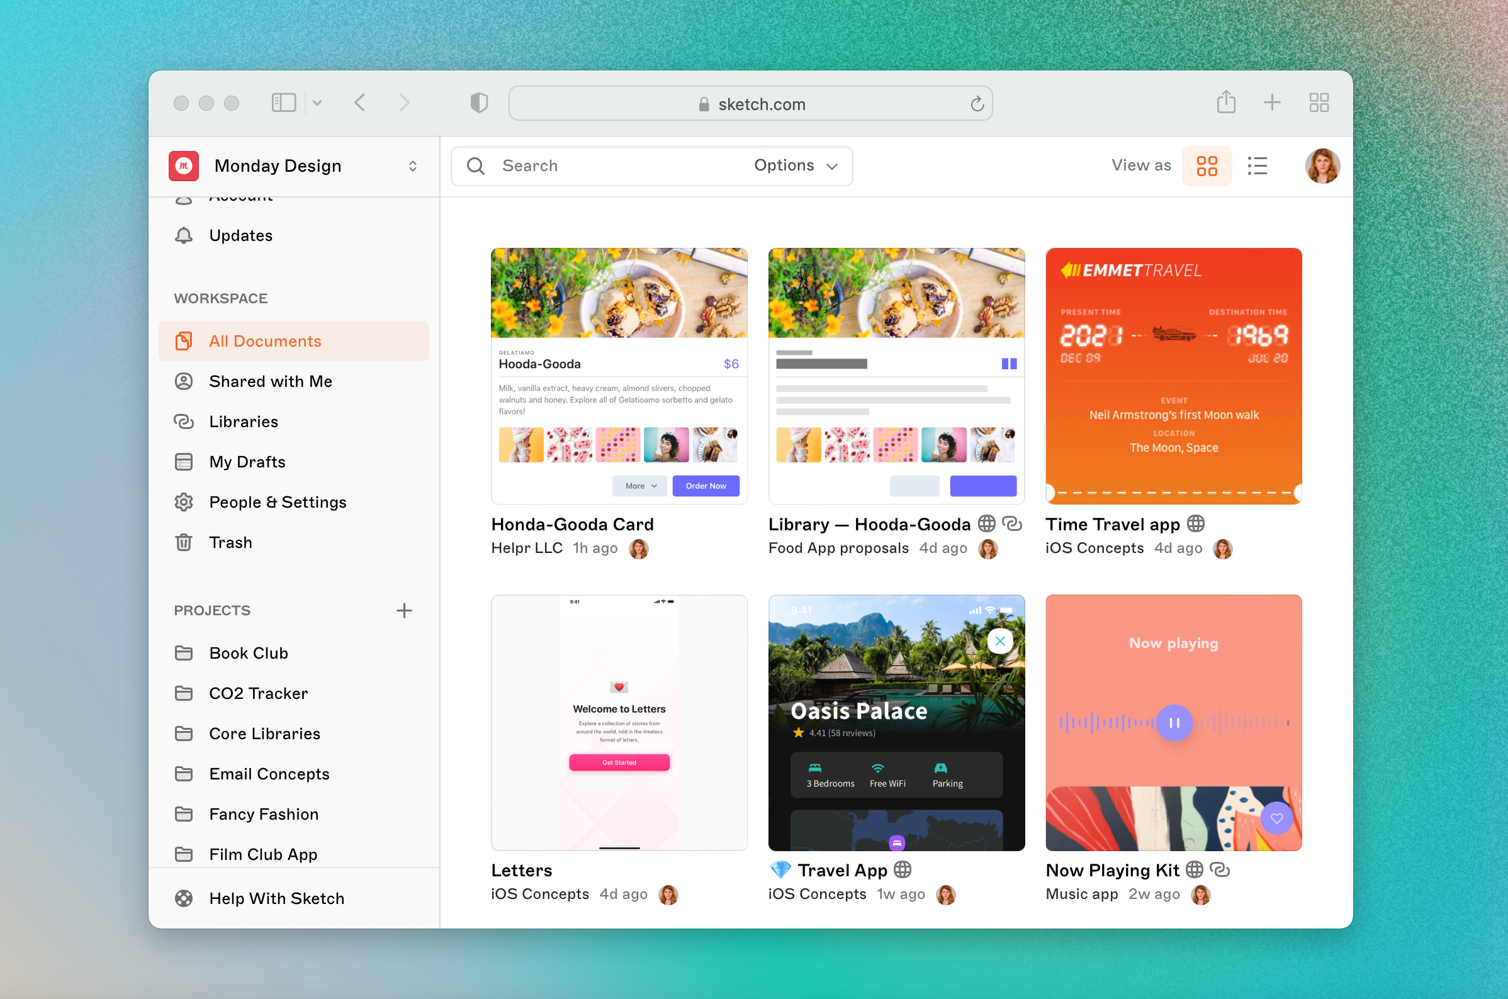
Task: Add a new project with plus icon
Action: click(403, 610)
